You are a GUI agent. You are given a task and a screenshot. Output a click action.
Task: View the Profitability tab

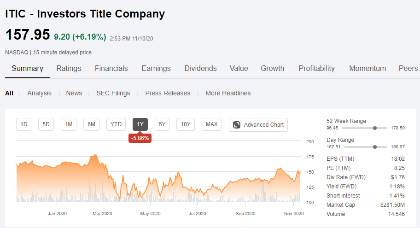(316, 69)
